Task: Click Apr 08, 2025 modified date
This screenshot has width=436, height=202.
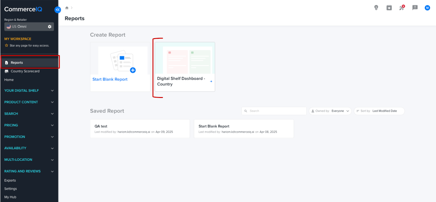Action: click(268, 132)
